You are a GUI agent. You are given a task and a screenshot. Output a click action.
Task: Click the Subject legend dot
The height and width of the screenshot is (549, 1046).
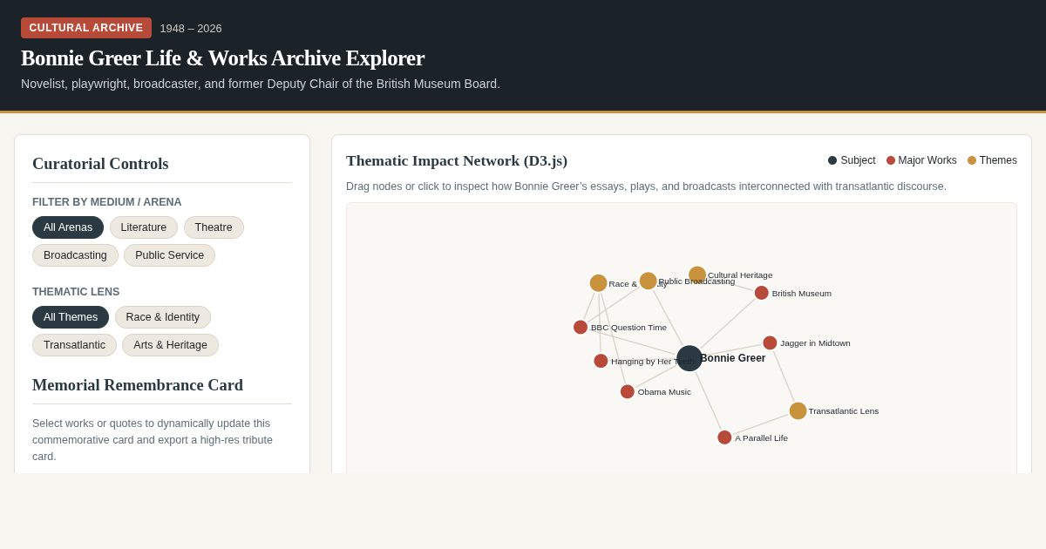(x=832, y=160)
